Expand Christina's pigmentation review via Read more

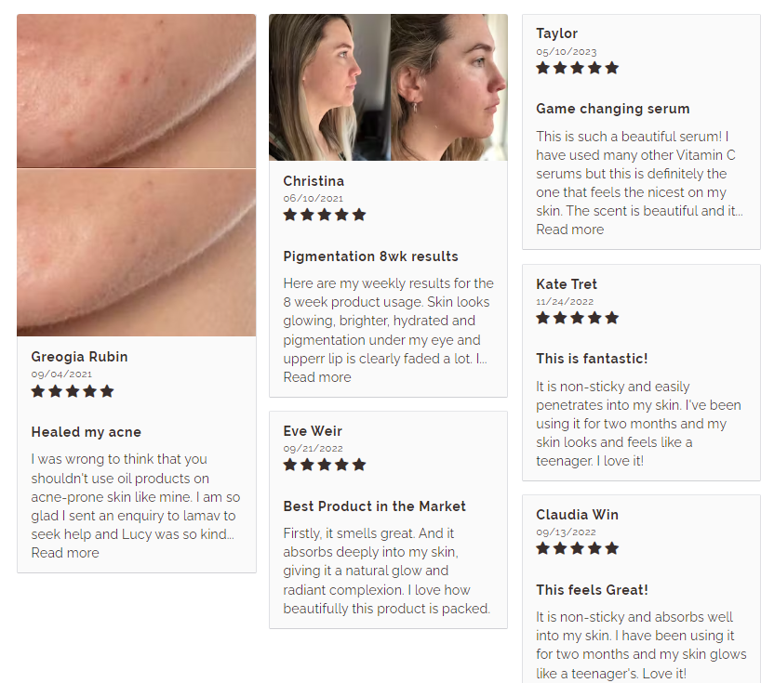317,377
